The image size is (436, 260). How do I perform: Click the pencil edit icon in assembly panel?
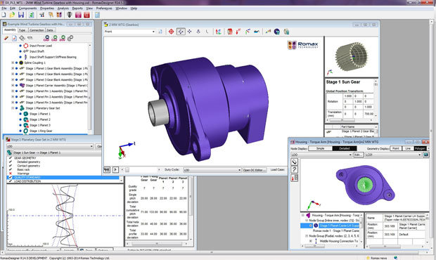coord(6,38)
